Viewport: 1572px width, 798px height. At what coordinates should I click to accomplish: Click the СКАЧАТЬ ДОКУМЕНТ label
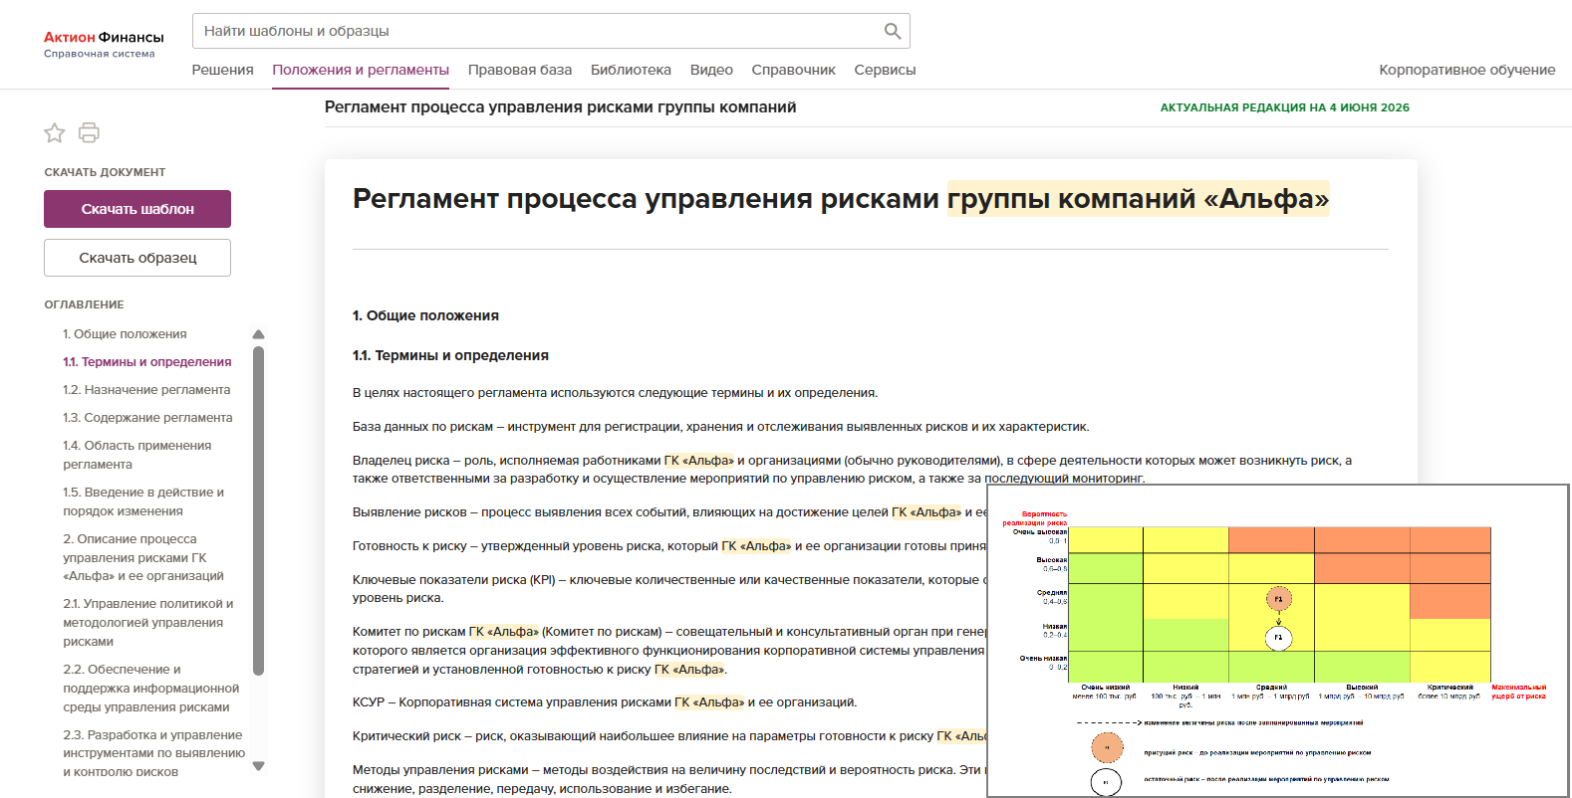(x=105, y=172)
